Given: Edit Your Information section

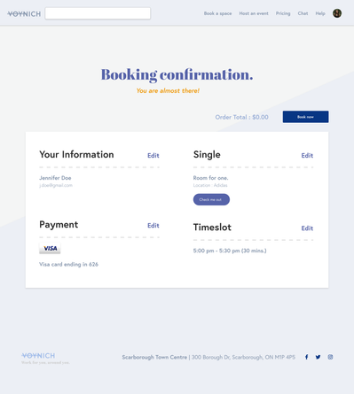Looking at the screenshot, I should click(x=153, y=156).
